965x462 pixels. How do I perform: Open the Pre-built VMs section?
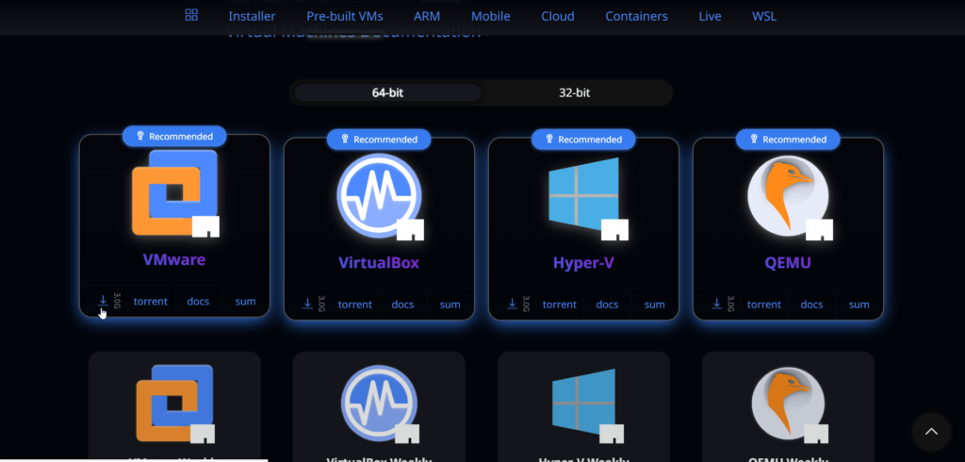point(345,16)
